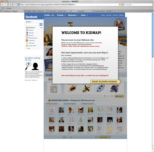
Task: Open the Super Wall link
Action: pyautogui.click(x=32, y=46)
